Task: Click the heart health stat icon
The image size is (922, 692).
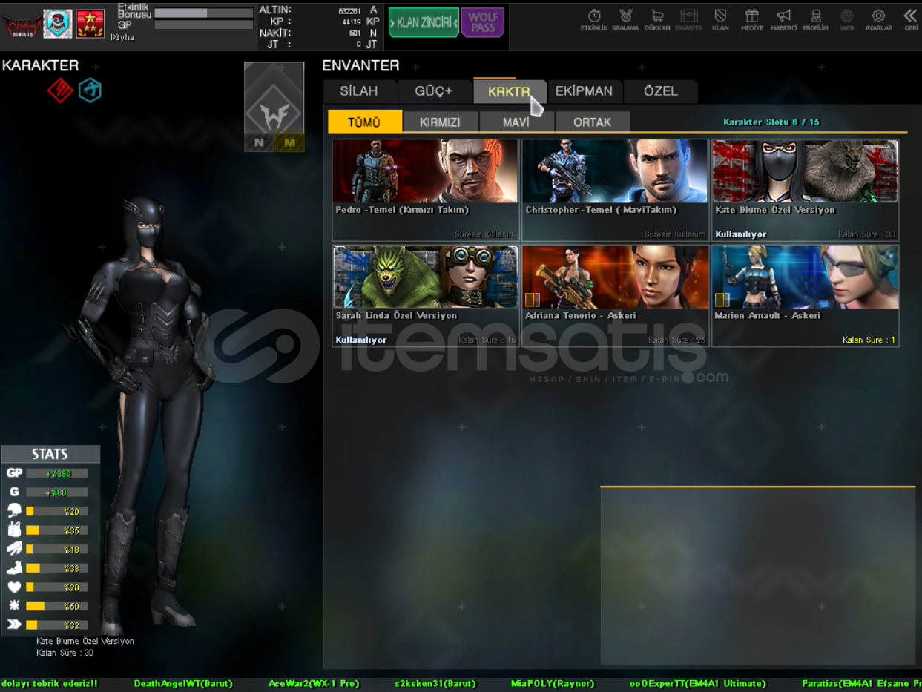Action: pyautogui.click(x=14, y=587)
